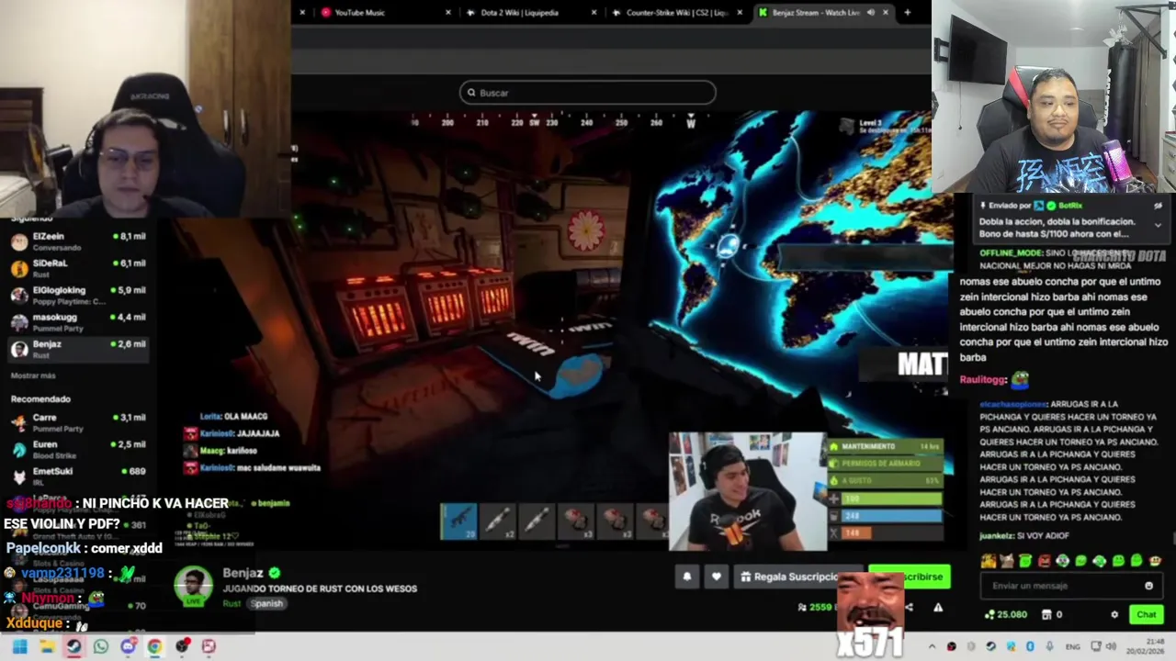Report the stream with the warning icon
Image resolution: width=1176 pixels, height=661 pixels.
tap(938, 607)
